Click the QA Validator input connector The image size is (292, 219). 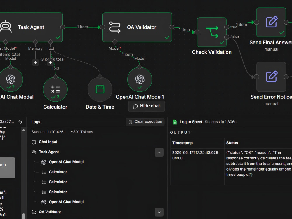pos(102,27)
